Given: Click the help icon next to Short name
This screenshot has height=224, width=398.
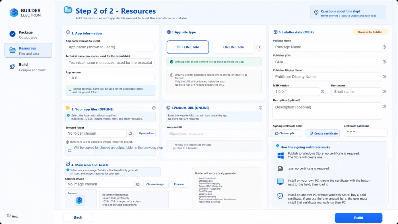Looking at the screenshot, I should (384, 92).
